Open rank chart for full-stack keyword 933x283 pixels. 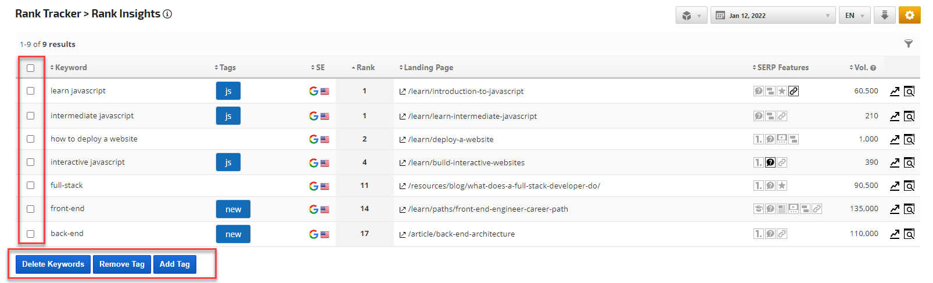click(895, 186)
